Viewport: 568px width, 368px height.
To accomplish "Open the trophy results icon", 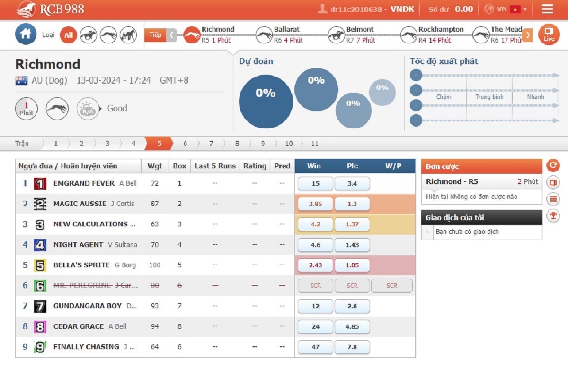I will point(553,215).
